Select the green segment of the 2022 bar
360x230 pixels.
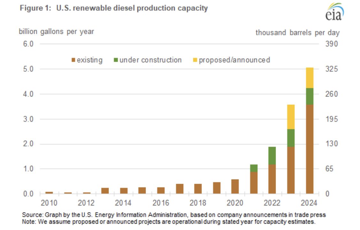(272, 156)
